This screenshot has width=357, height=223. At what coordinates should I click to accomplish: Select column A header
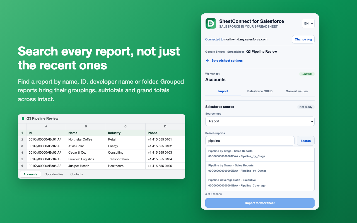(x=46, y=127)
